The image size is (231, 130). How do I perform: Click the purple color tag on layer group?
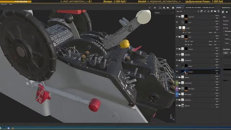click(x=177, y=88)
